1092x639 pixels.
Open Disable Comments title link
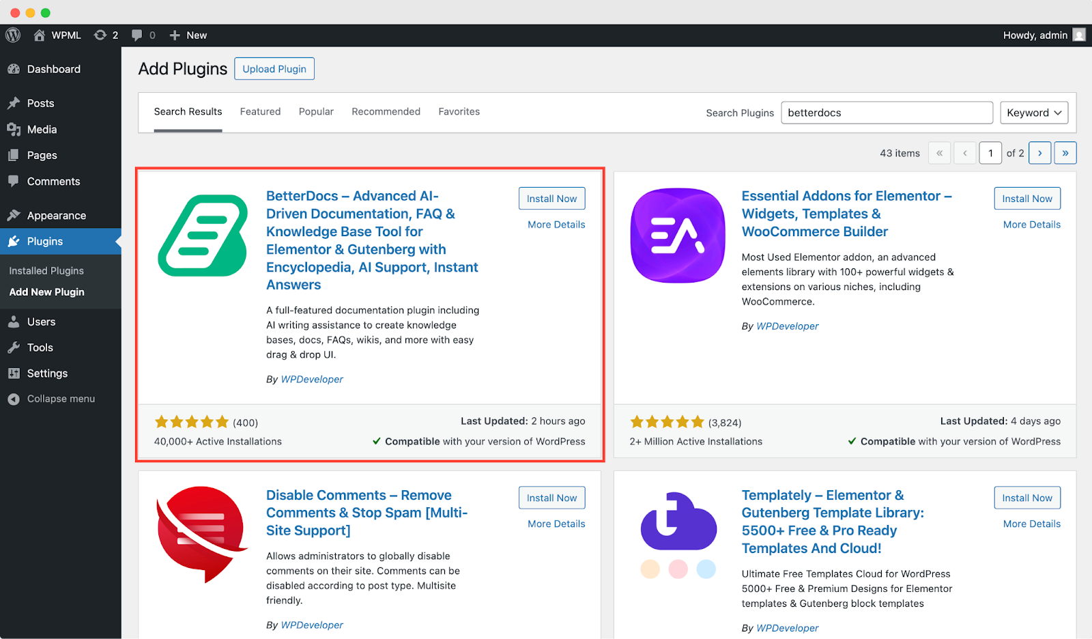pos(367,513)
